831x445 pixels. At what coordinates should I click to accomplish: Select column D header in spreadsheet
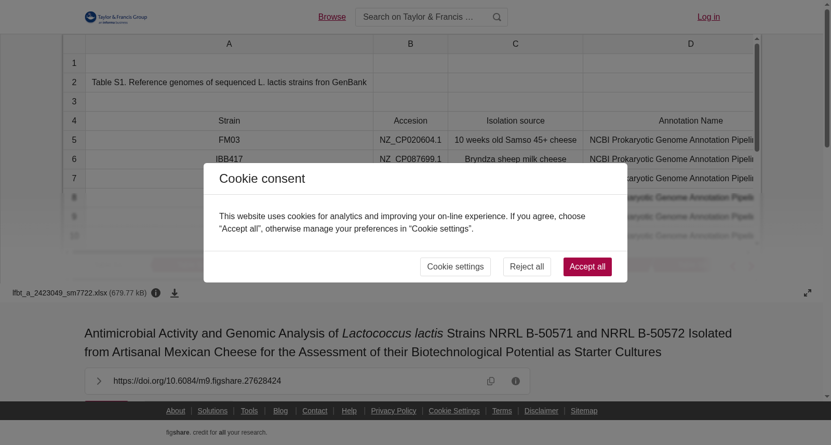point(668,44)
